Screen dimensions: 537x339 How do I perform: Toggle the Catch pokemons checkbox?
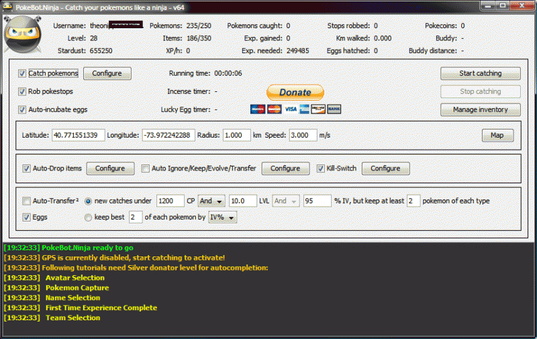(x=22, y=73)
